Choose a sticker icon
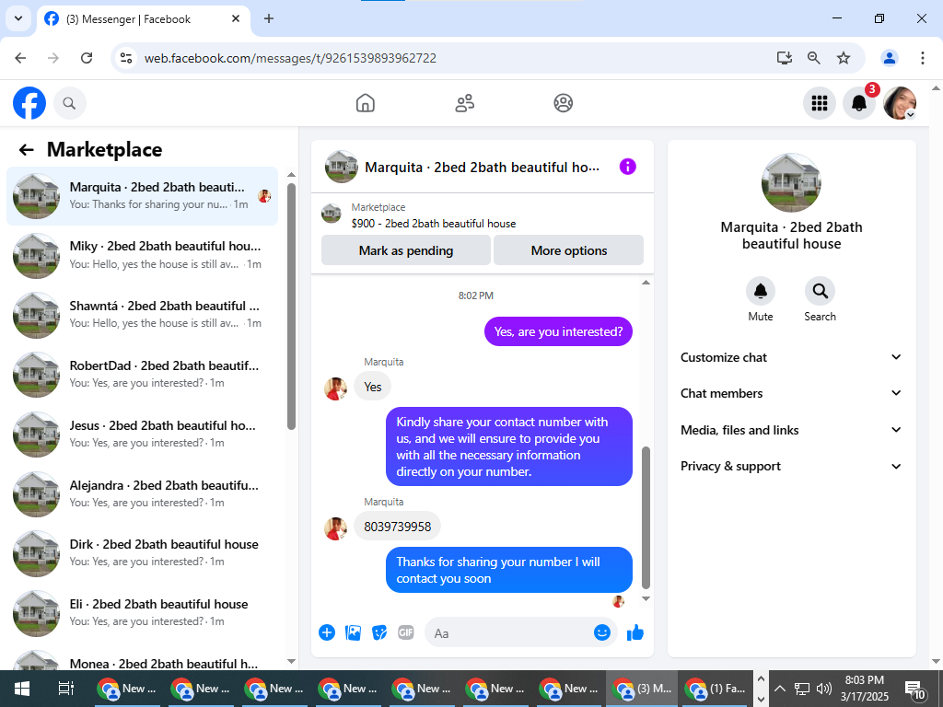 (x=379, y=632)
